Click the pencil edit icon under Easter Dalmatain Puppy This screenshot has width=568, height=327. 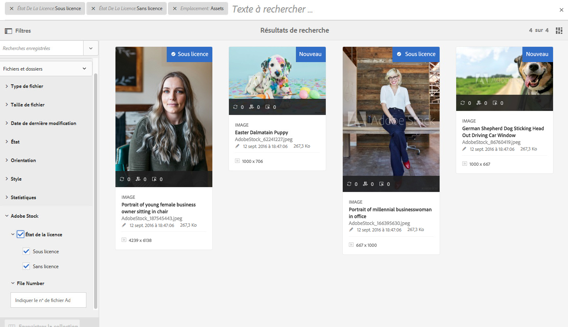point(237,146)
